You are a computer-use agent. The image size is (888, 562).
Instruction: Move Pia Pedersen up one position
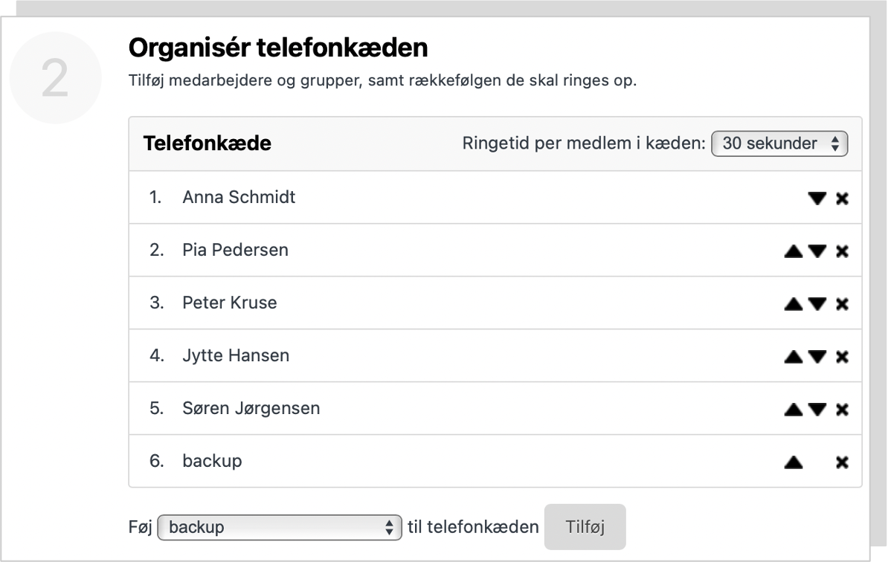pos(794,251)
